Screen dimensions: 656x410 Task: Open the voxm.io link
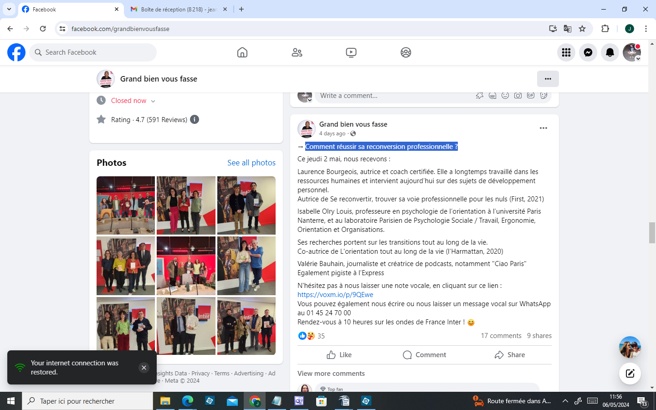335,295
